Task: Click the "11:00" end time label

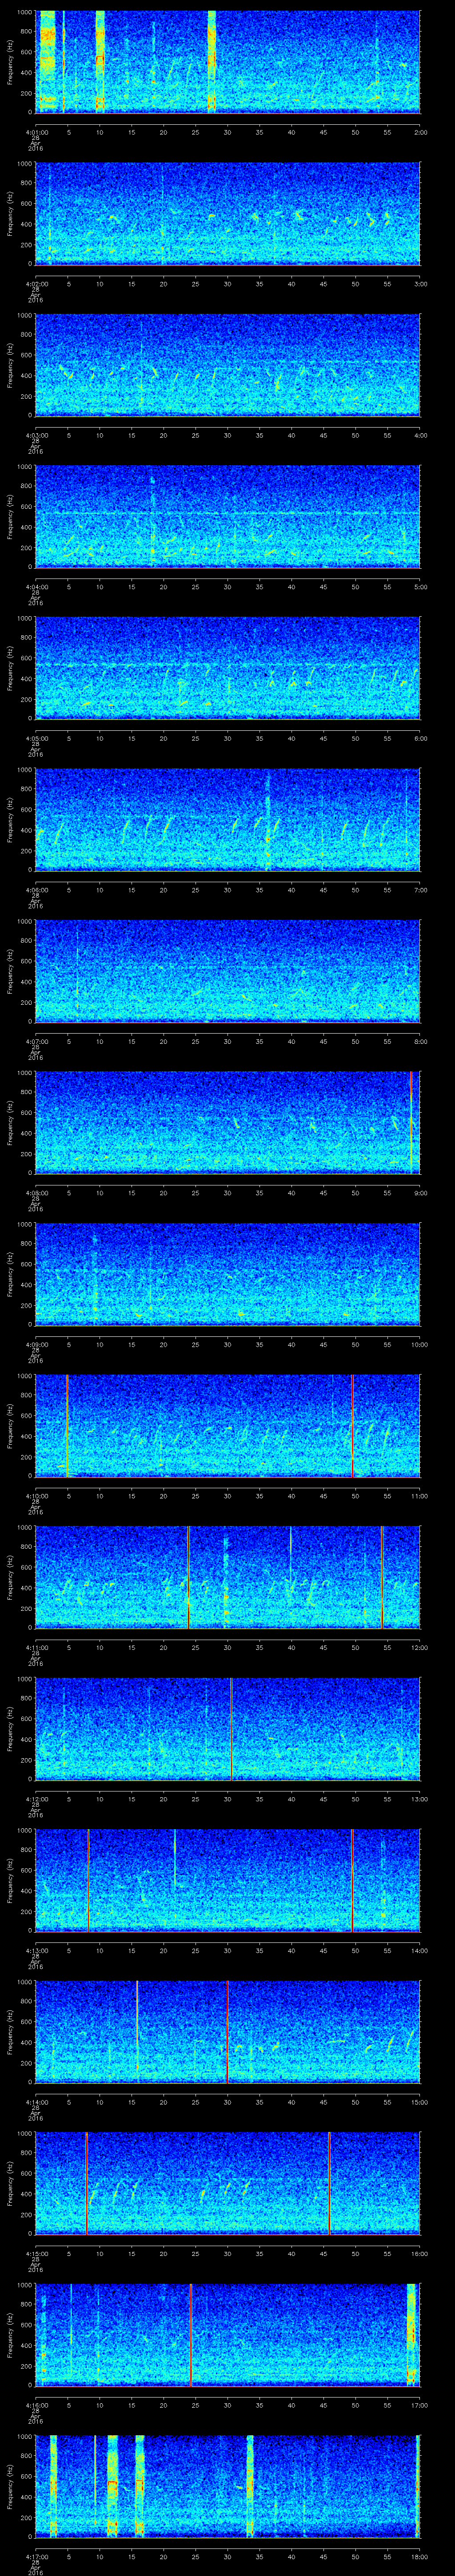Action: [x=420, y=1496]
